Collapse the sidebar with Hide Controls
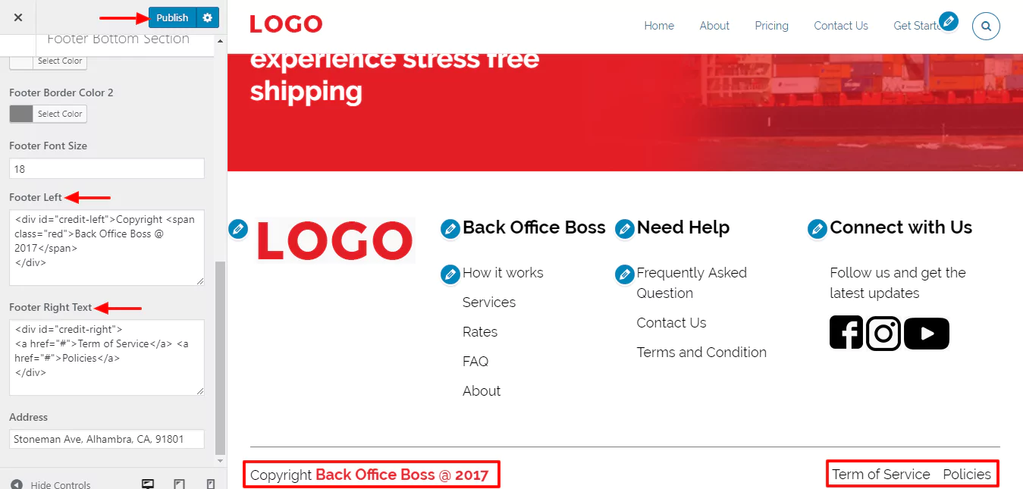The width and height of the screenshot is (1023, 489). click(x=51, y=484)
